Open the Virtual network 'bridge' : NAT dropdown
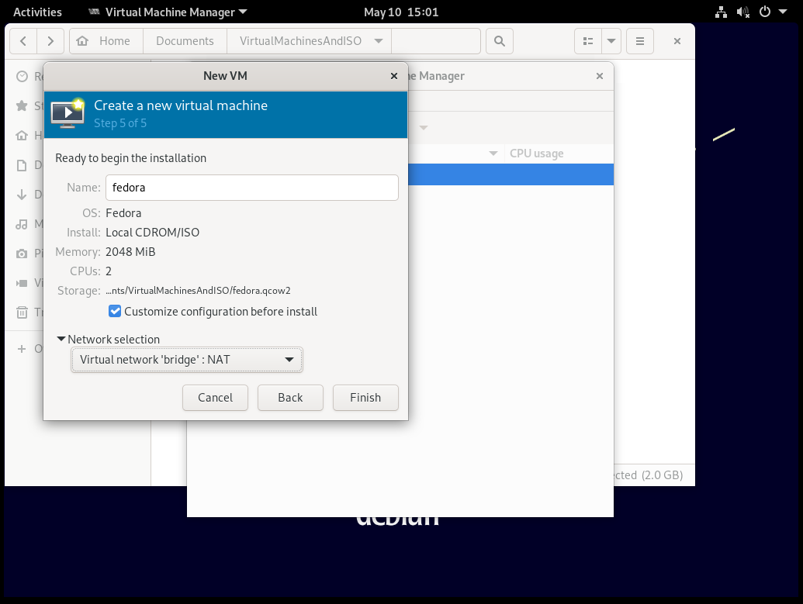The width and height of the screenshot is (803, 604). 186,360
